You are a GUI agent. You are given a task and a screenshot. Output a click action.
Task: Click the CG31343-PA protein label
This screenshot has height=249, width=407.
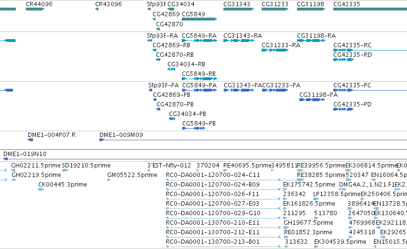(x=243, y=85)
